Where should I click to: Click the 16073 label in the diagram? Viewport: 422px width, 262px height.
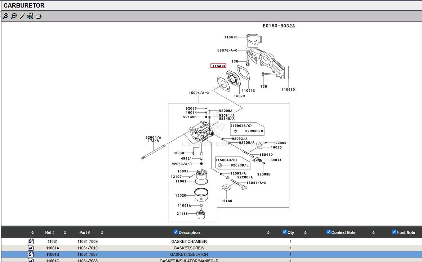point(239,96)
